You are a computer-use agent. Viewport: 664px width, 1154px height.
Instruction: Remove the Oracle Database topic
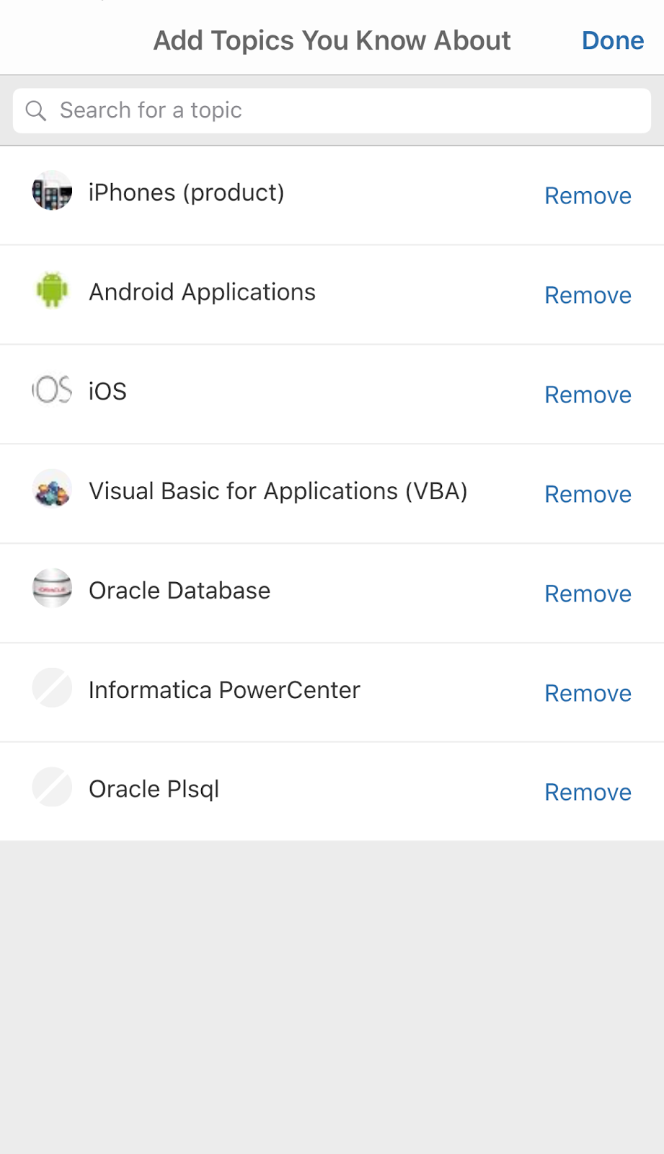tap(588, 594)
